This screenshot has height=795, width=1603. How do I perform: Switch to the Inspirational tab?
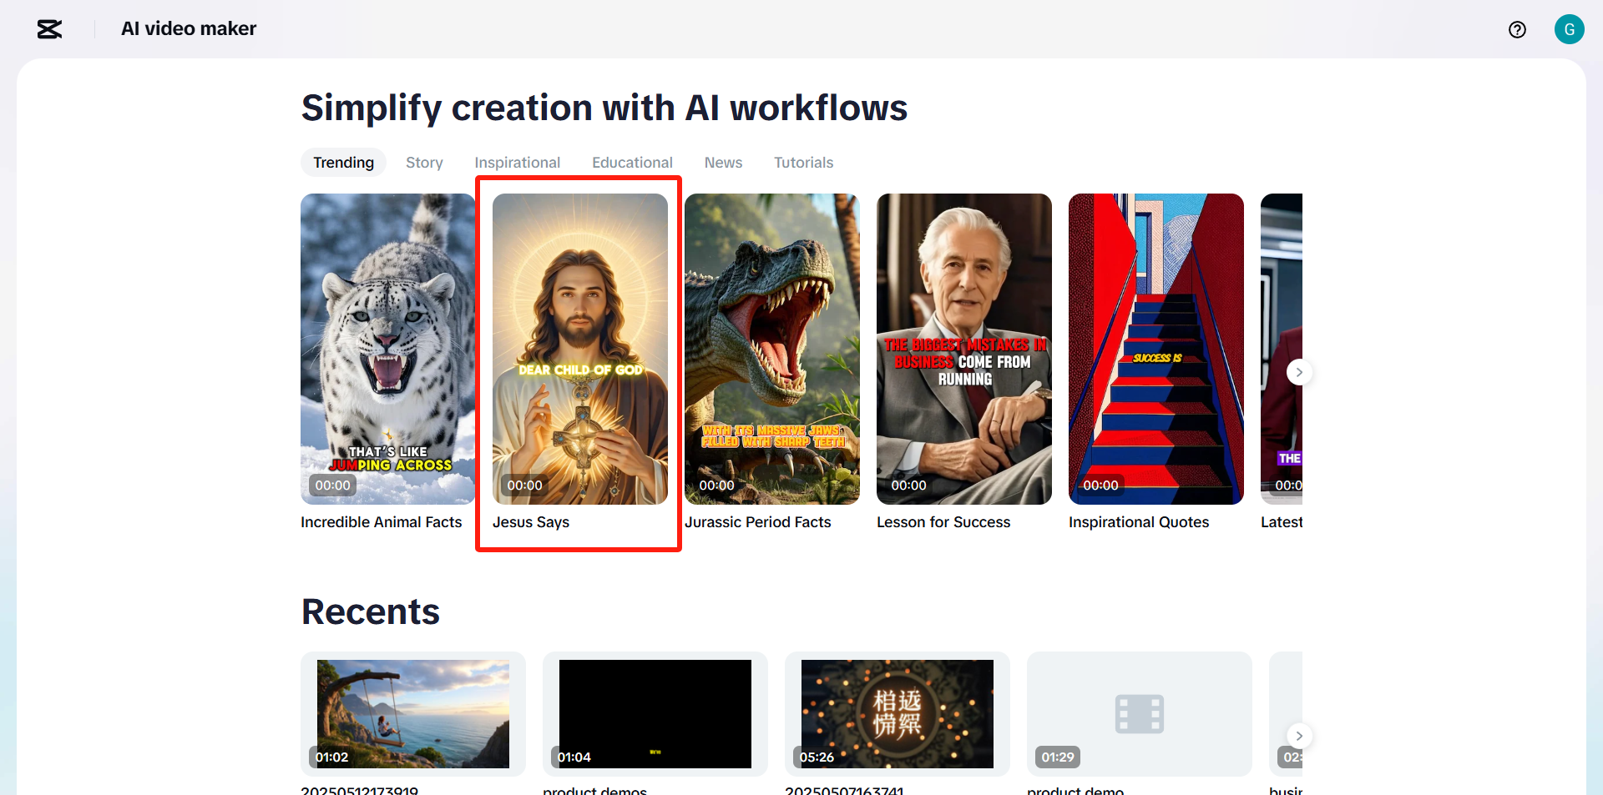[518, 163]
